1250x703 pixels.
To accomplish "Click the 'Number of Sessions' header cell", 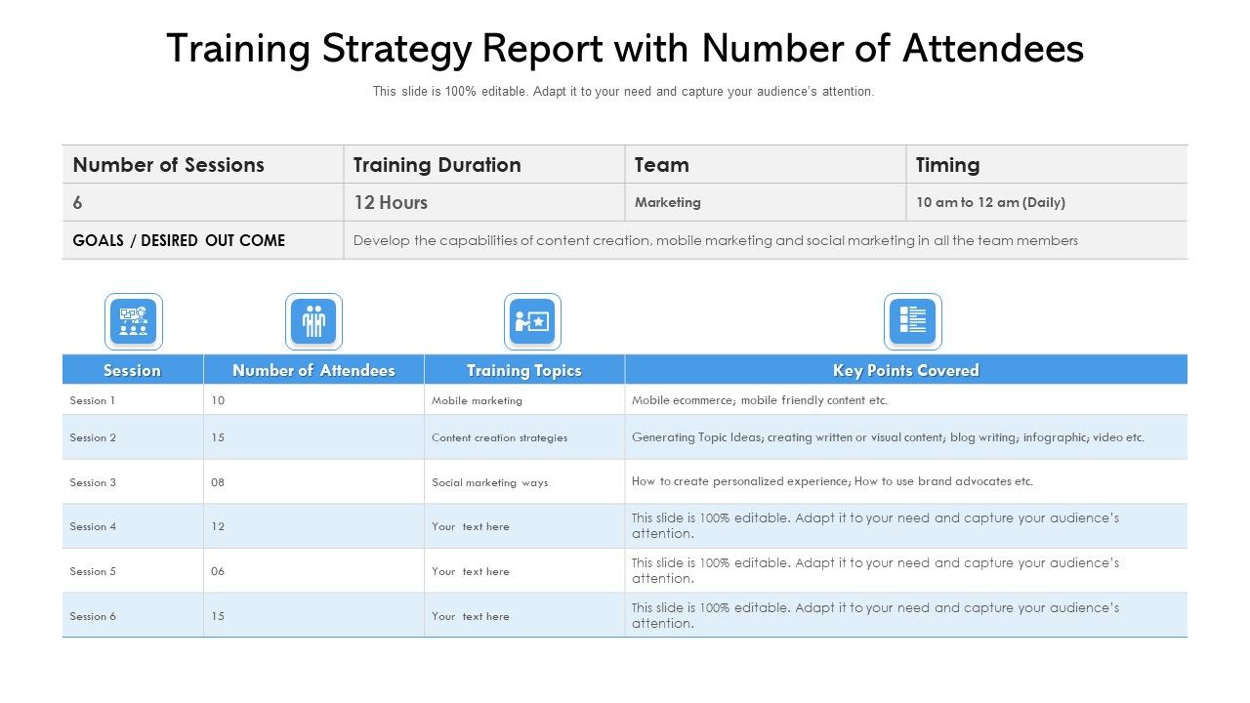I will click(x=203, y=164).
